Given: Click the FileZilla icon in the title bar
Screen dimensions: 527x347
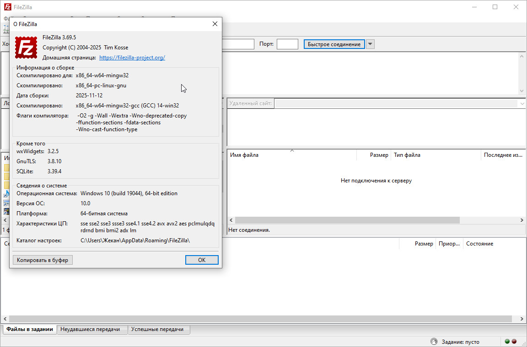Looking at the screenshot, I should [x=7, y=7].
